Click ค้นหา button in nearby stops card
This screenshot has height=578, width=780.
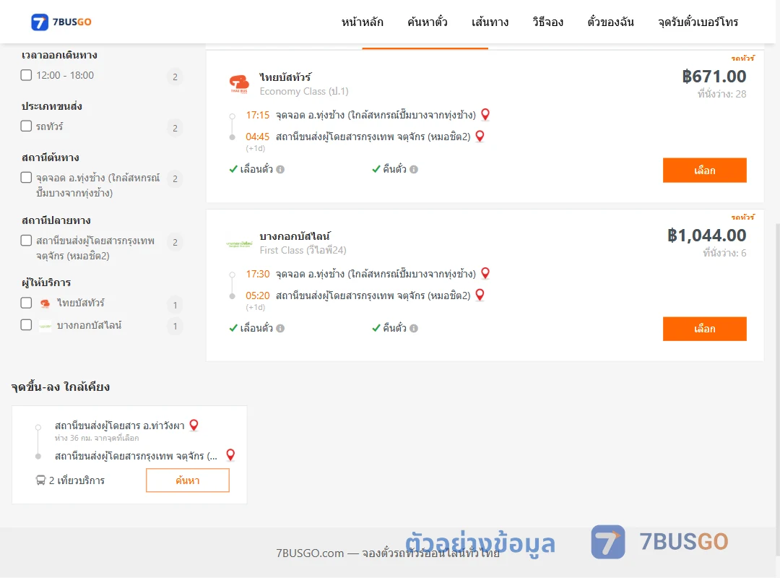click(188, 480)
